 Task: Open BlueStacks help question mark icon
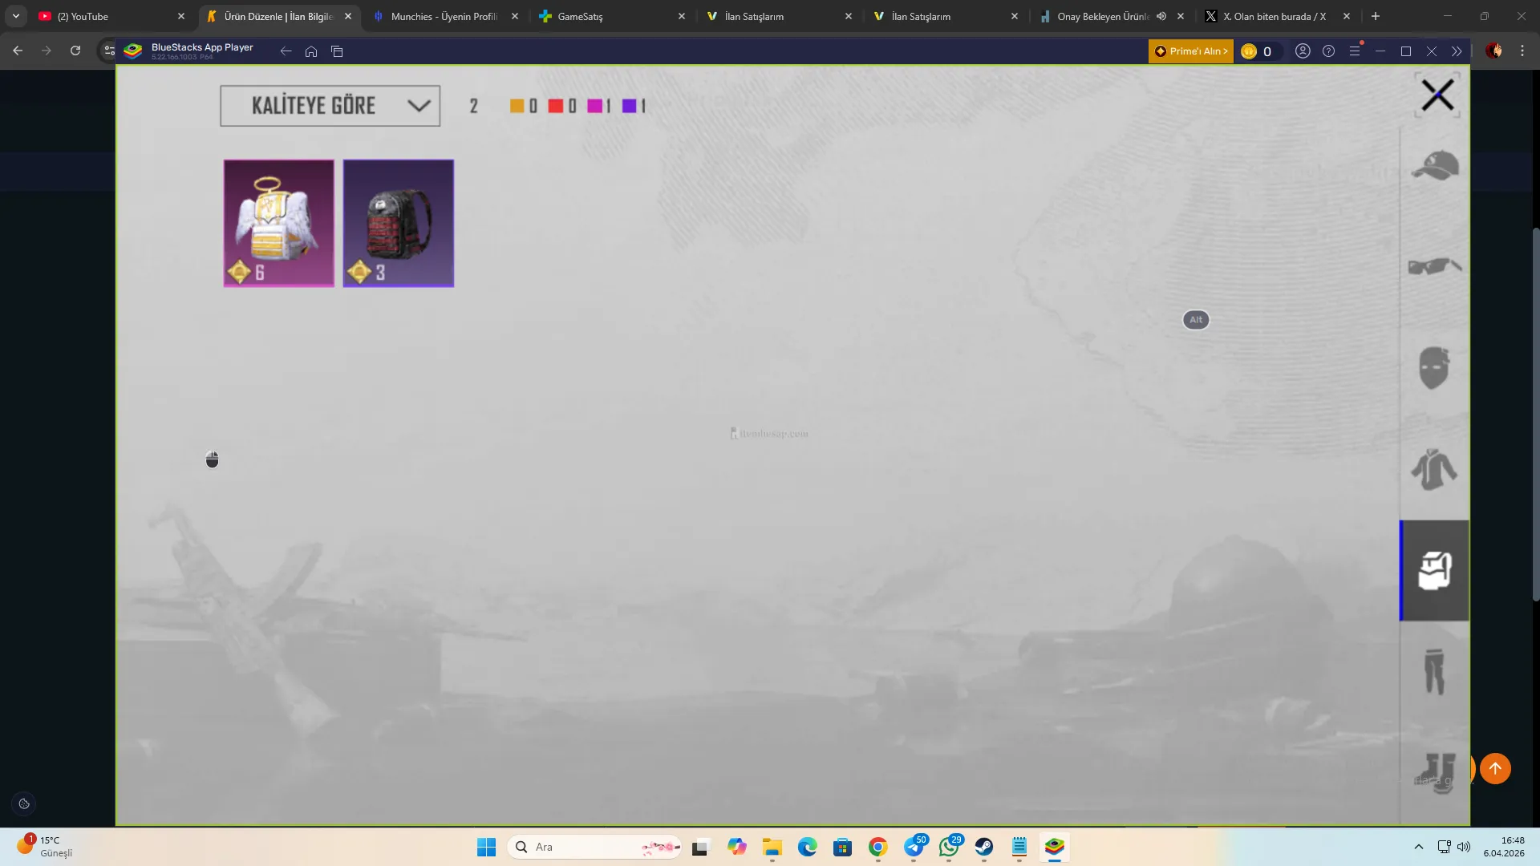pos(1328,51)
